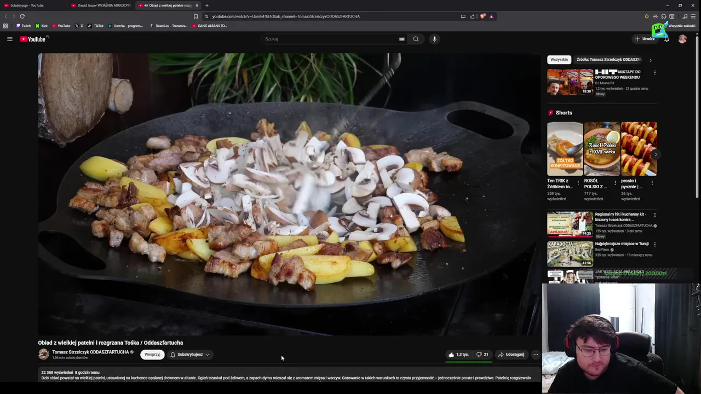Open the music note playlist icon
Screen dimensions: 701x394
coord(685,16)
